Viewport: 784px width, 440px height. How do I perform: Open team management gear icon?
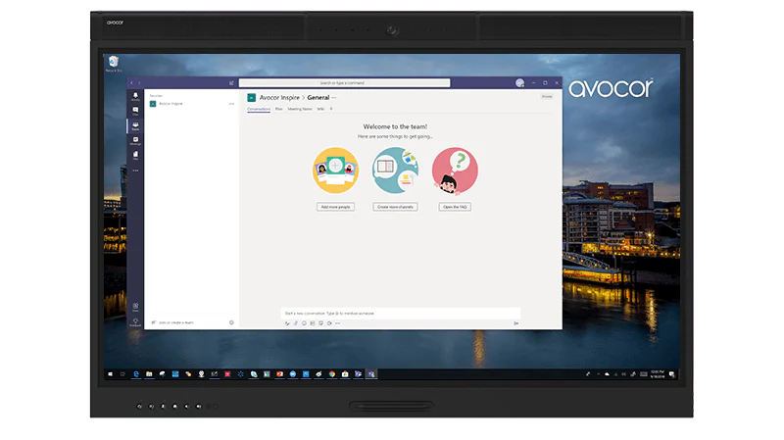pyautogui.click(x=231, y=322)
